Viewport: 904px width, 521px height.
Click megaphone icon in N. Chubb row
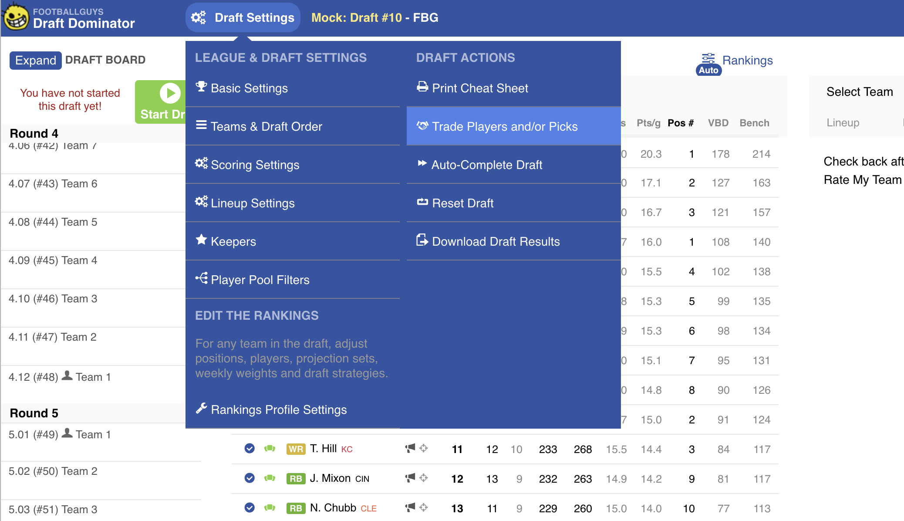point(410,507)
